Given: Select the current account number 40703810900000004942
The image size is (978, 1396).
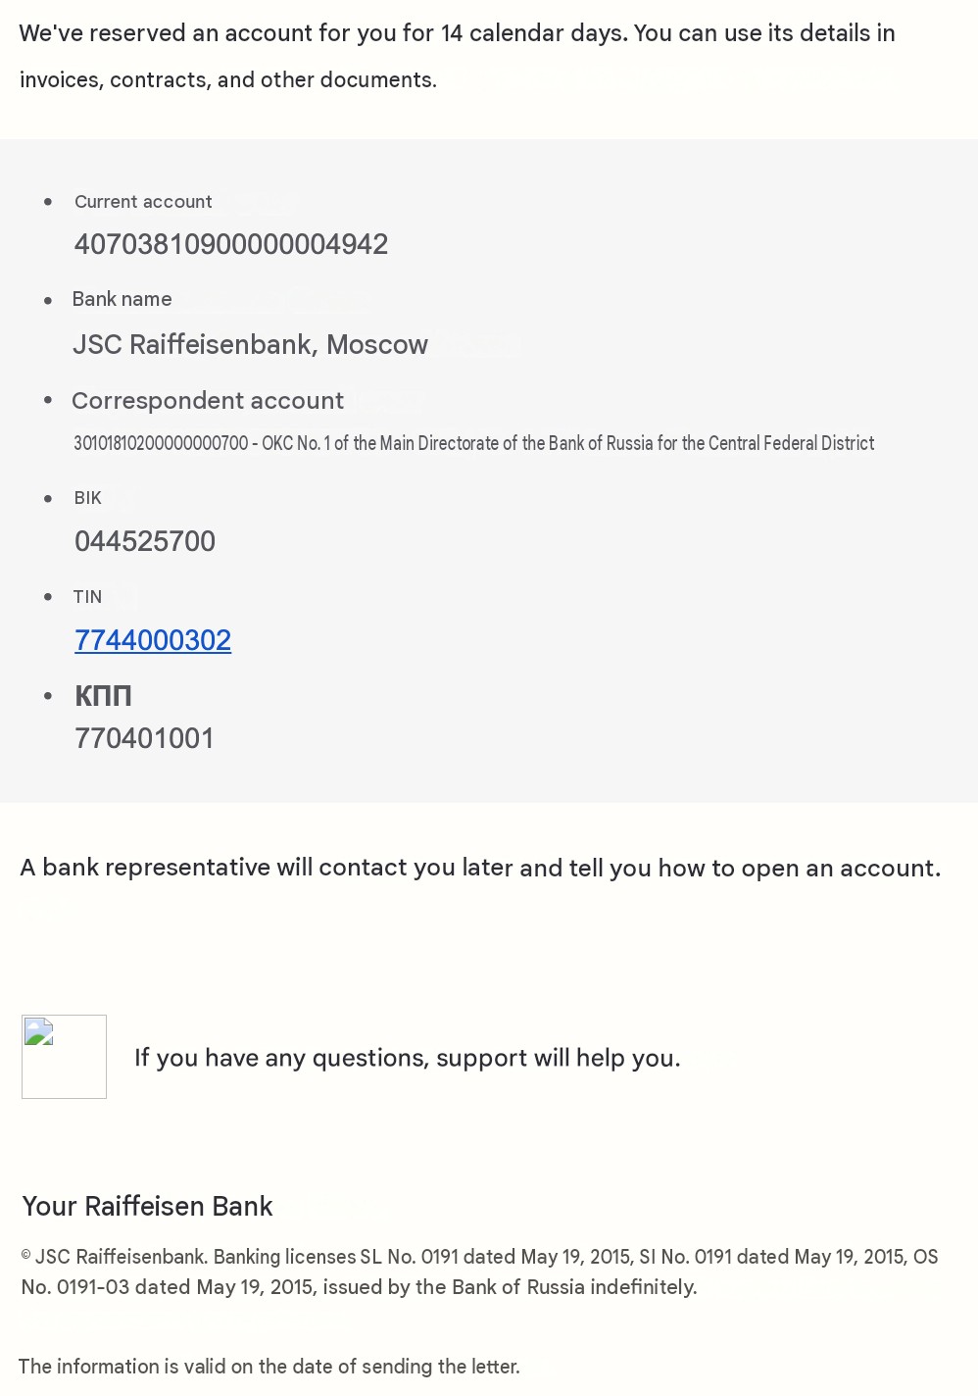Looking at the screenshot, I should tap(231, 244).
